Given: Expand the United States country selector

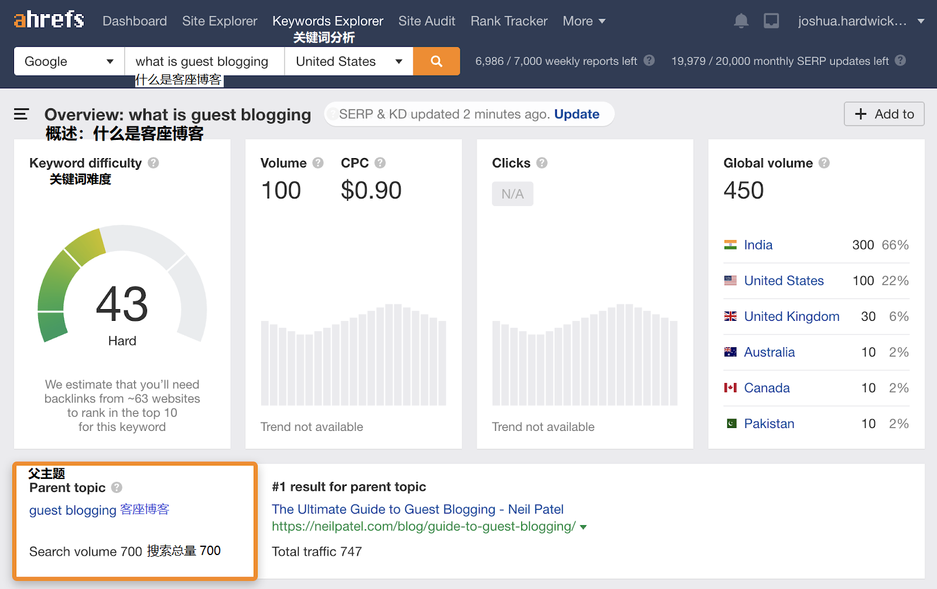Looking at the screenshot, I should click(x=348, y=61).
